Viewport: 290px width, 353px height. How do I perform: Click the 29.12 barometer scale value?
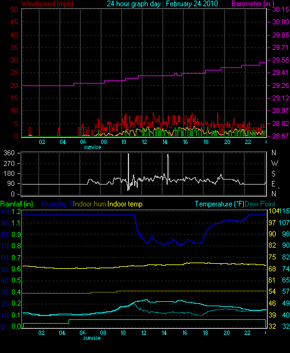tap(281, 98)
